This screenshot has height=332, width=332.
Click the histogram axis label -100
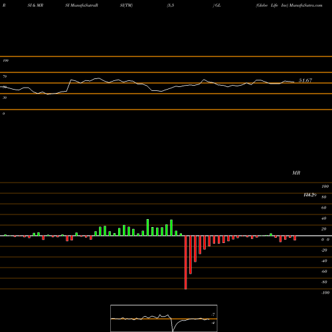click(325, 293)
